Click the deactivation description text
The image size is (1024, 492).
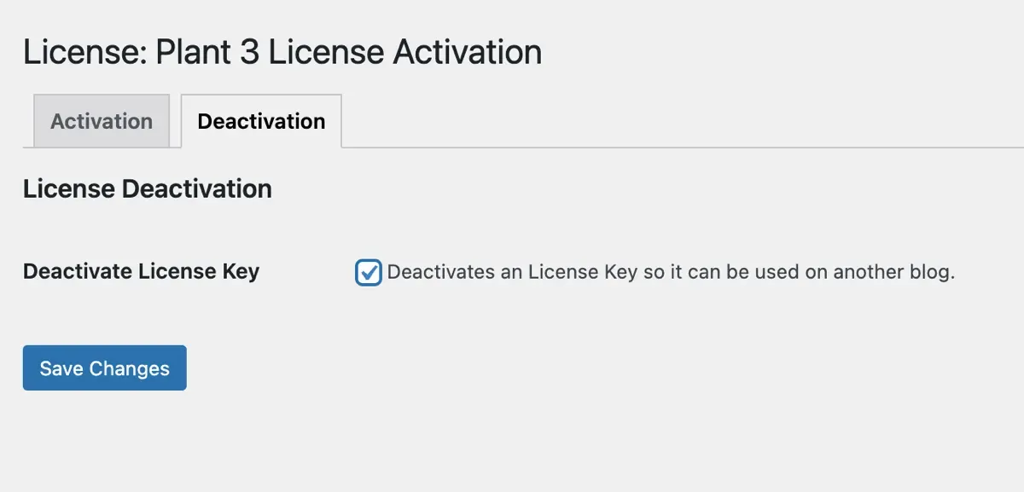pyautogui.click(x=672, y=271)
